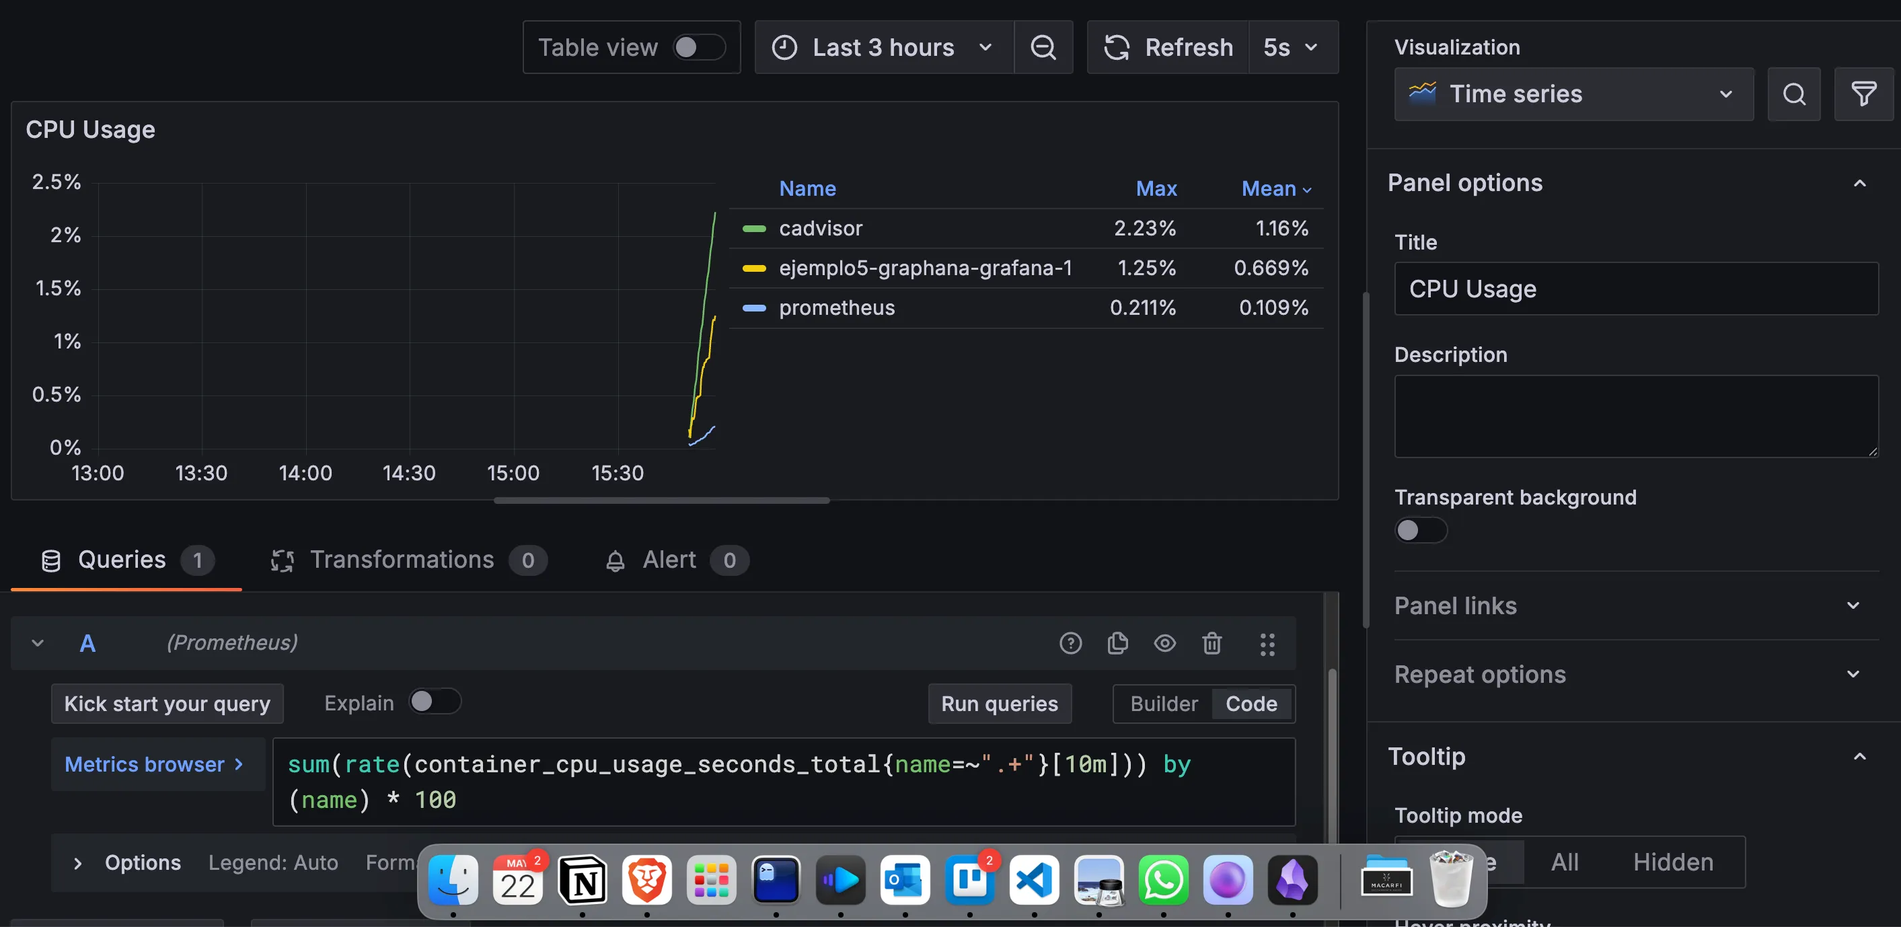Open the Metrics browser

pos(154,764)
